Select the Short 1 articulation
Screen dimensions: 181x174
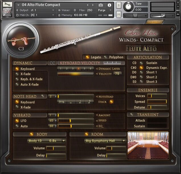pyautogui.click(x=141, y=72)
